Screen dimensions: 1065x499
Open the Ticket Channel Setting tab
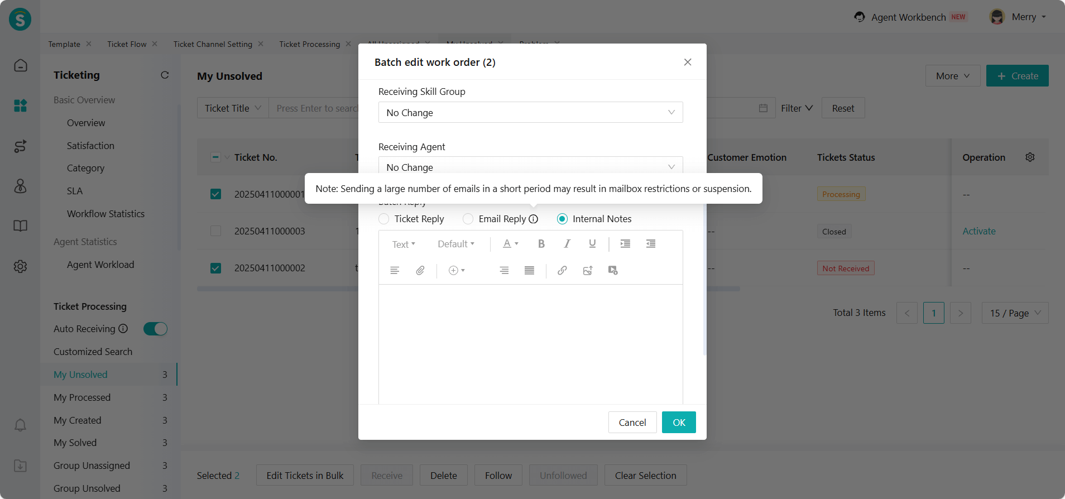click(x=213, y=44)
